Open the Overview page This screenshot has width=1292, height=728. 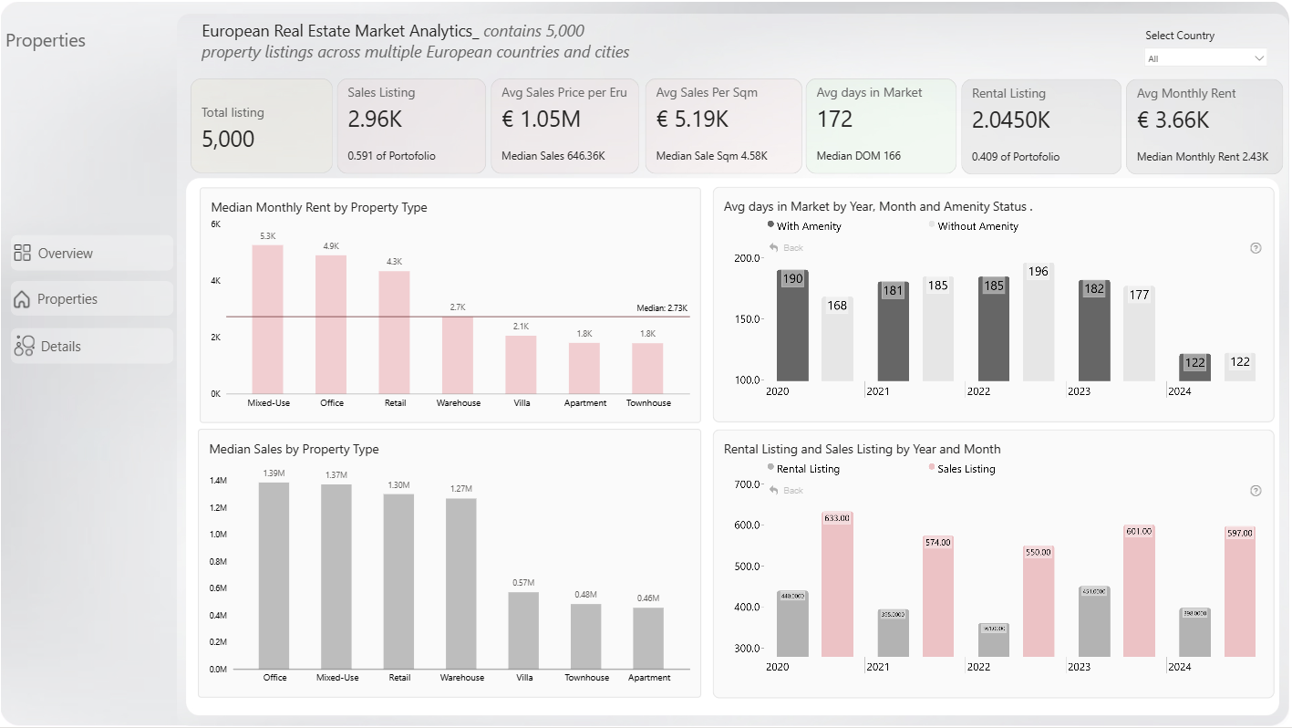92,253
